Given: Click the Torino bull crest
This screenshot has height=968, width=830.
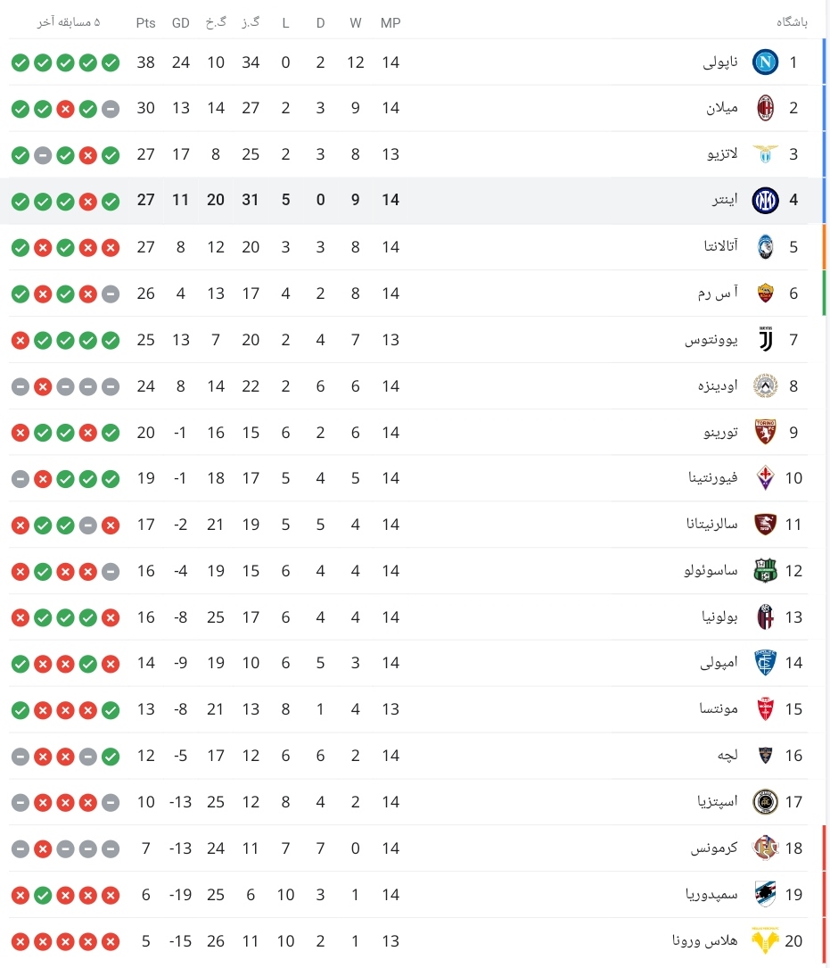Looking at the screenshot, I should point(765,432).
